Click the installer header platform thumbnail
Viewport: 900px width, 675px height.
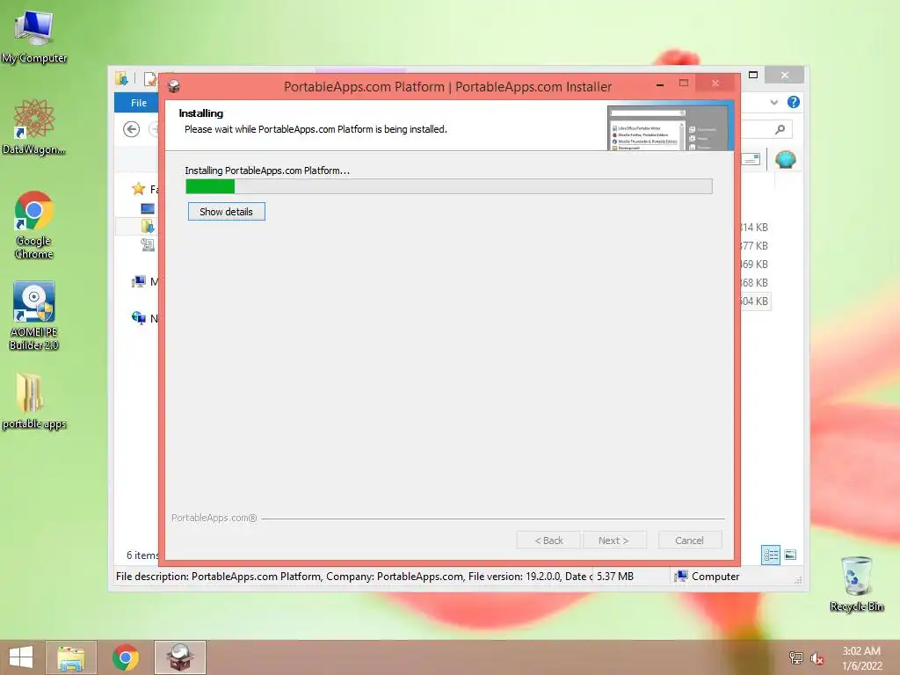tap(670, 128)
